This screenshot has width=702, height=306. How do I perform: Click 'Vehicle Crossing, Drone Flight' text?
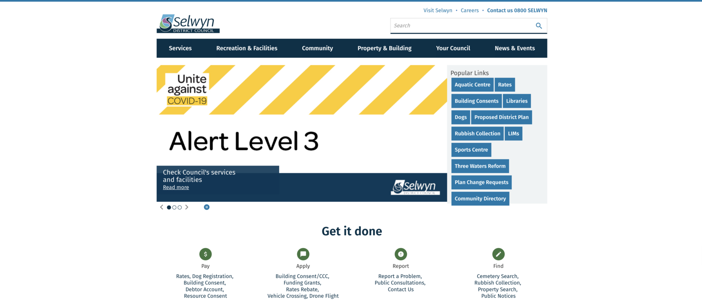(x=303, y=296)
